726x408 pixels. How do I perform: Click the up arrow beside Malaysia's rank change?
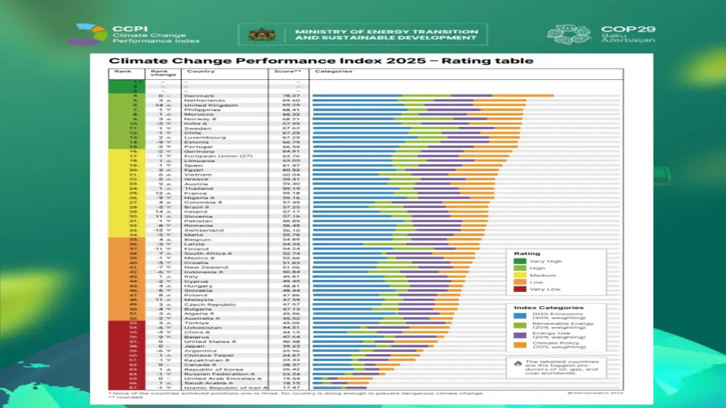coord(168,299)
